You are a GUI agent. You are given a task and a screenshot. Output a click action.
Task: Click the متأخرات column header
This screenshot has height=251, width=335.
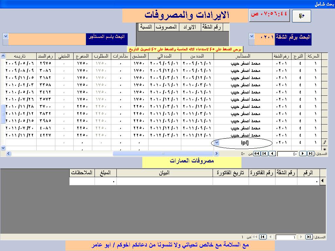121,56
